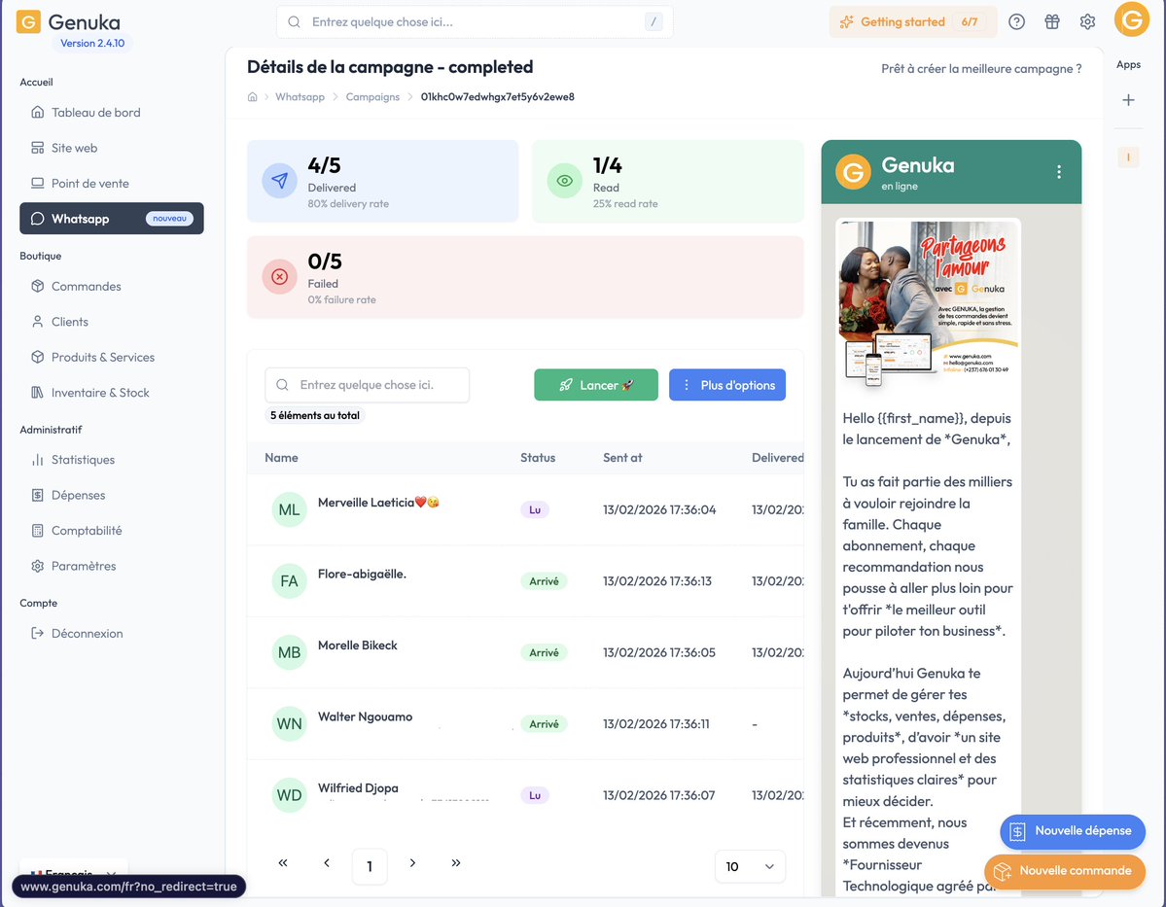This screenshot has height=907, width=1166.
Task: Check the Getting started 6/7 progress
Action: (911, 20)
